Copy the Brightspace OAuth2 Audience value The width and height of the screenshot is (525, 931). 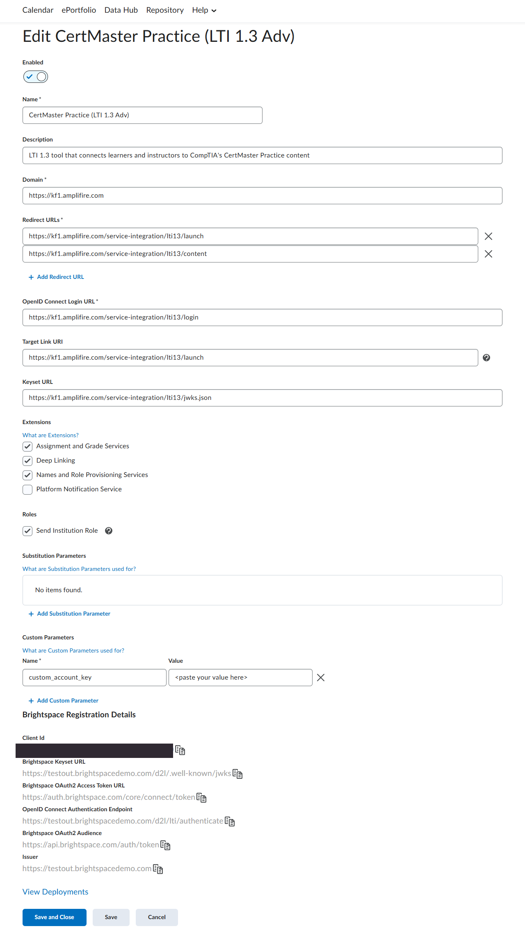(165, 845)
